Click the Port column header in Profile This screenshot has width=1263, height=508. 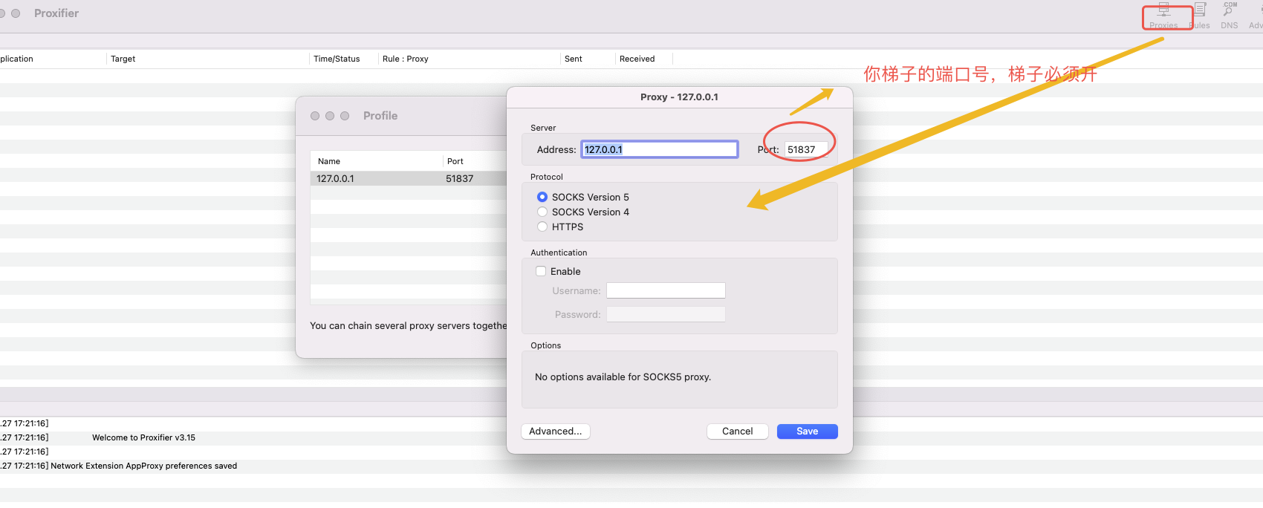tap(455, 161)
